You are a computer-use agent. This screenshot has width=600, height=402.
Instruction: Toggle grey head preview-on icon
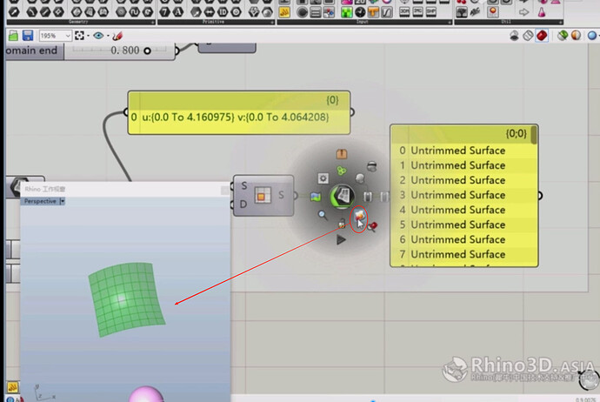tap(360, 178)
